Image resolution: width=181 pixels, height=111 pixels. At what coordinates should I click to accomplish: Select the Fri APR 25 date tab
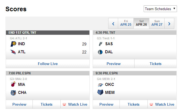pos(126,23)
